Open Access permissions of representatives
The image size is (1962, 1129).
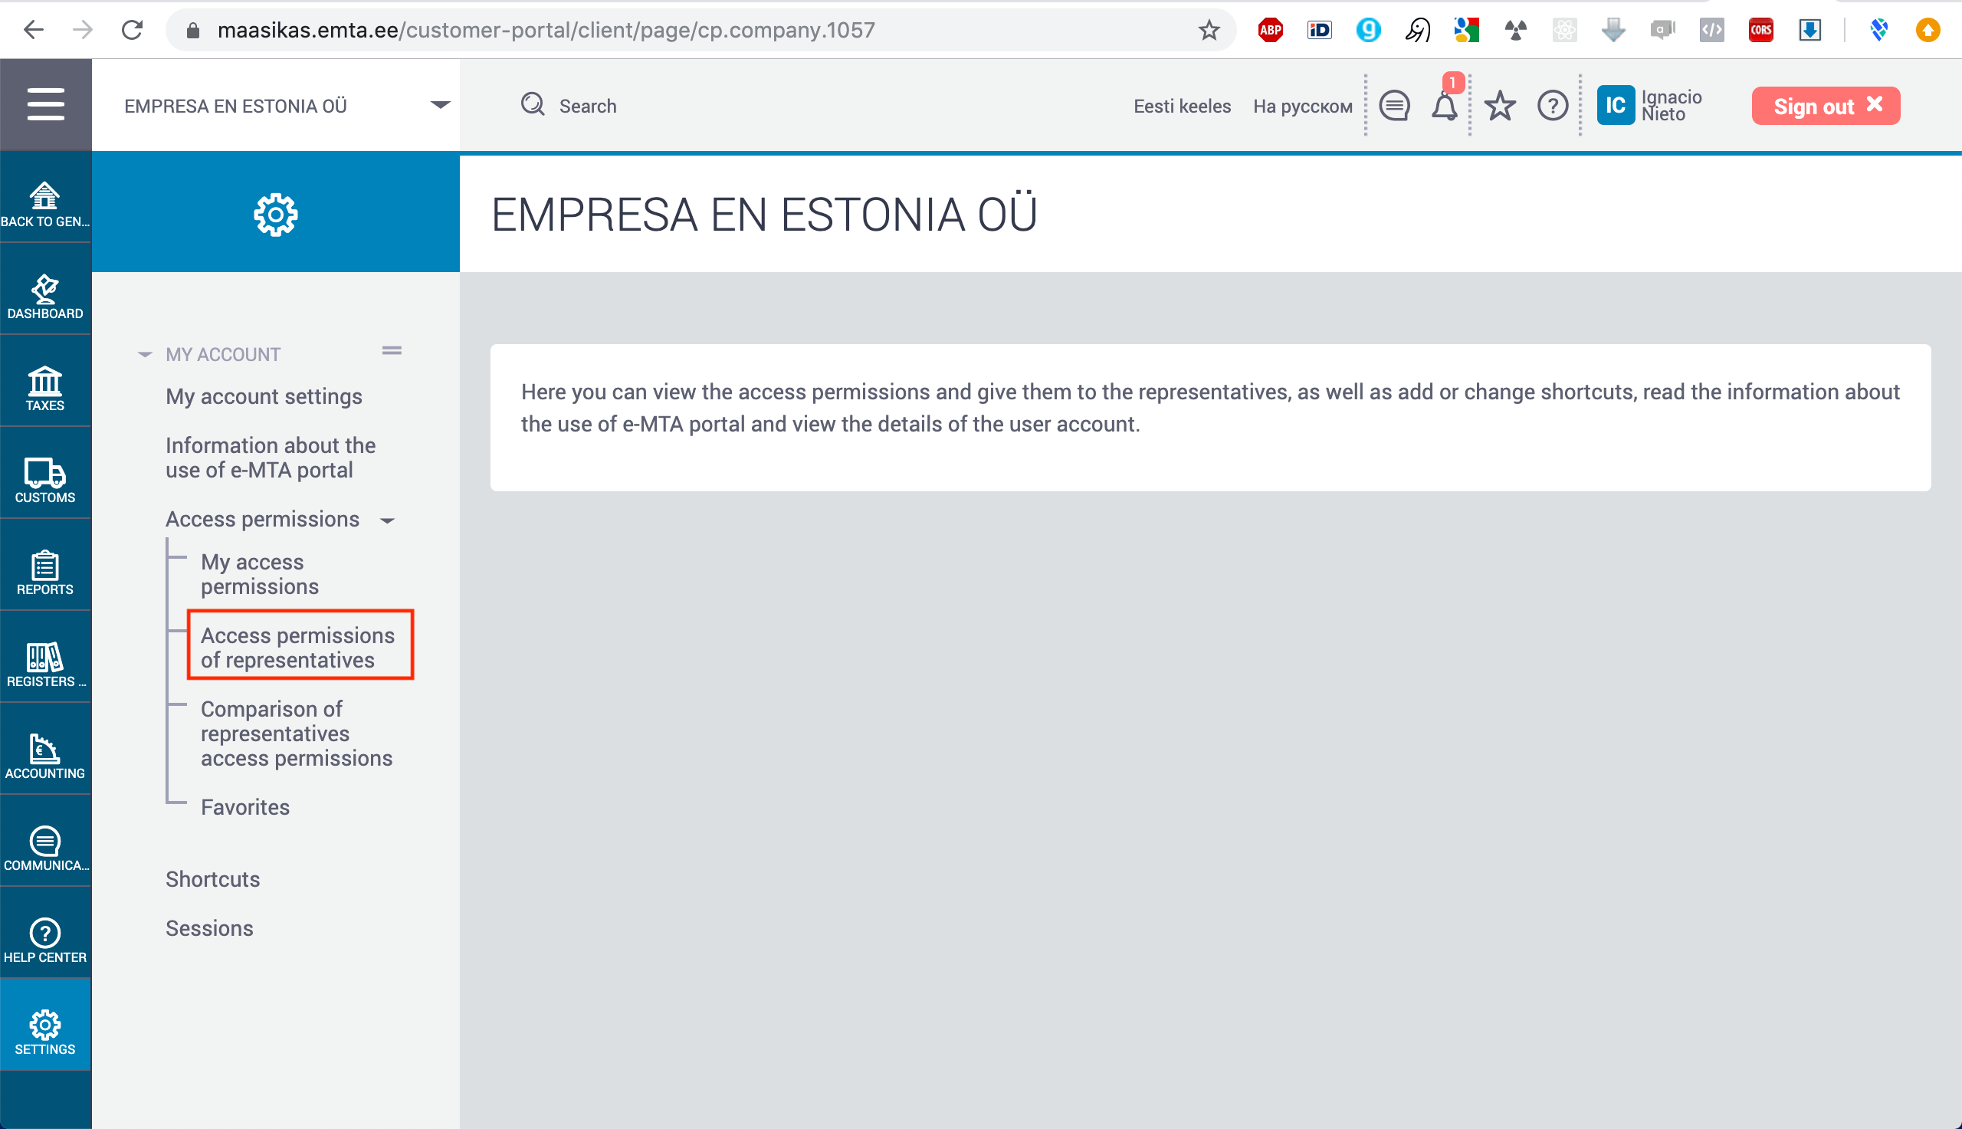pyautogui.click(x=298, y=648)
